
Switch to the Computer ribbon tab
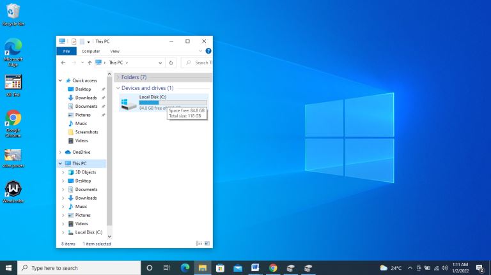(x=91, y=51)
